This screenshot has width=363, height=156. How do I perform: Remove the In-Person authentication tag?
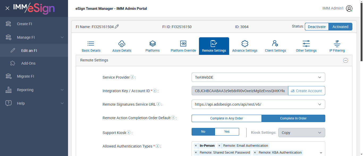[x=196, y=146]
